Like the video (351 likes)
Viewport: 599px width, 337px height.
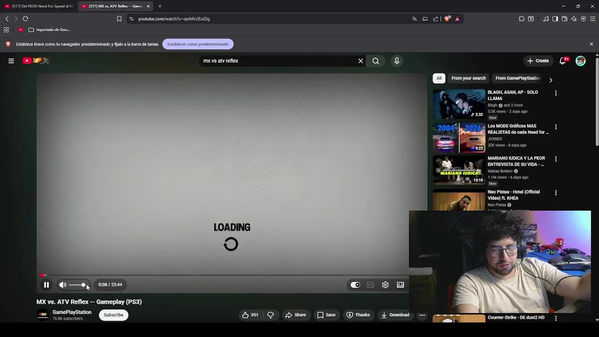[x=250, y=315]
